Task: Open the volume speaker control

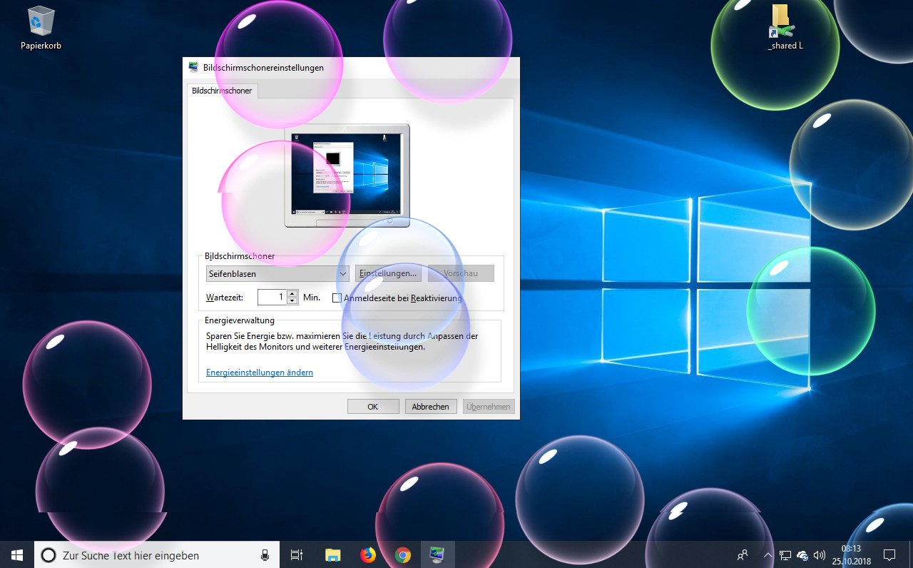Action: click(819, 554)
